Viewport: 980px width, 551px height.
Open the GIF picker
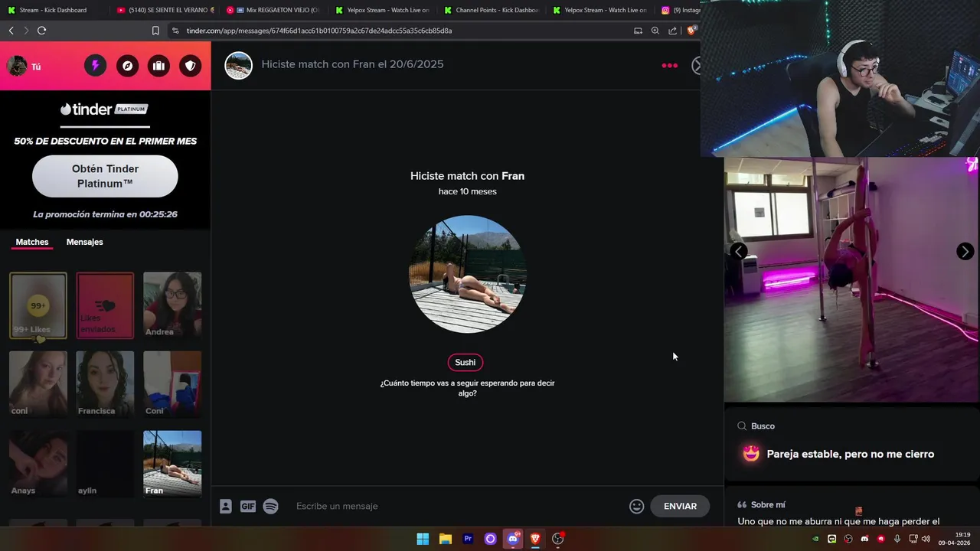coord(248,506)
